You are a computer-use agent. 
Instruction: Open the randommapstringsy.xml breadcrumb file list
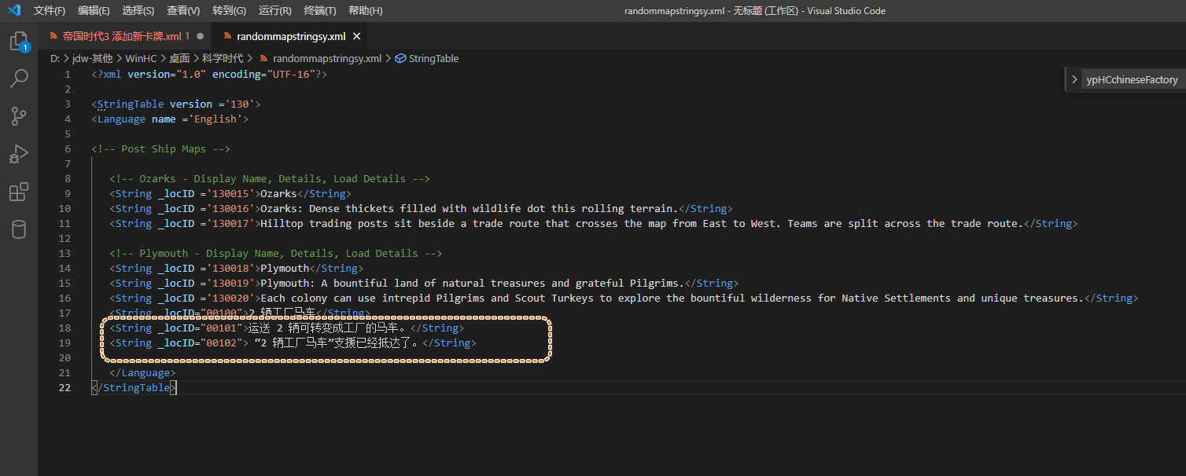(327, 58)
